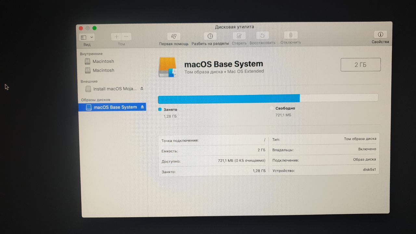Click the Образы дисков section header
The width and height of the screenshot is (416, 234).
96,100
